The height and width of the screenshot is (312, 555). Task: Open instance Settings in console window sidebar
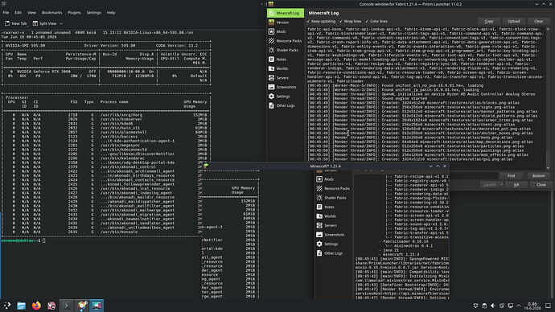point(286,96)
